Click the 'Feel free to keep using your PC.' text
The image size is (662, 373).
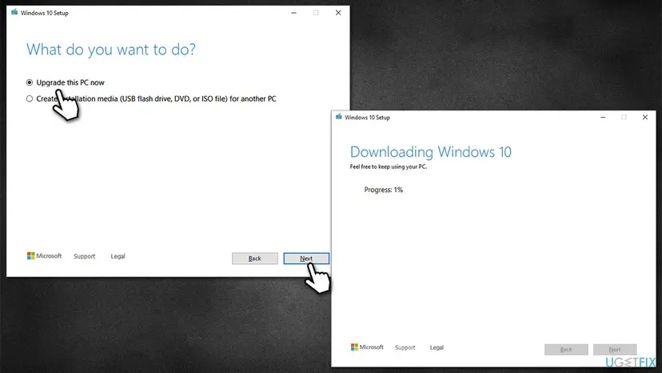(x=389, y=166)
